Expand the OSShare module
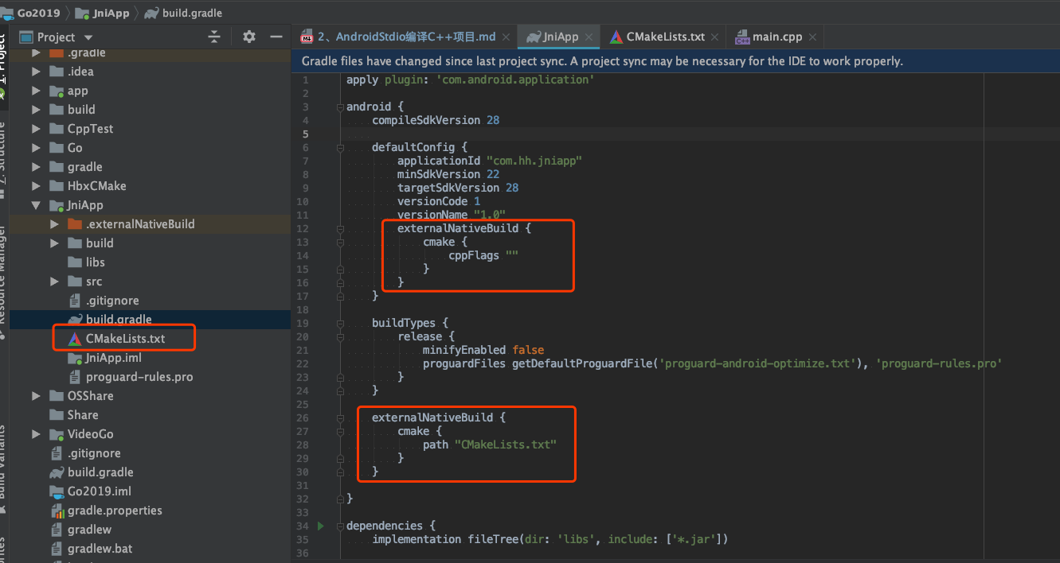 tap(36, 396)
